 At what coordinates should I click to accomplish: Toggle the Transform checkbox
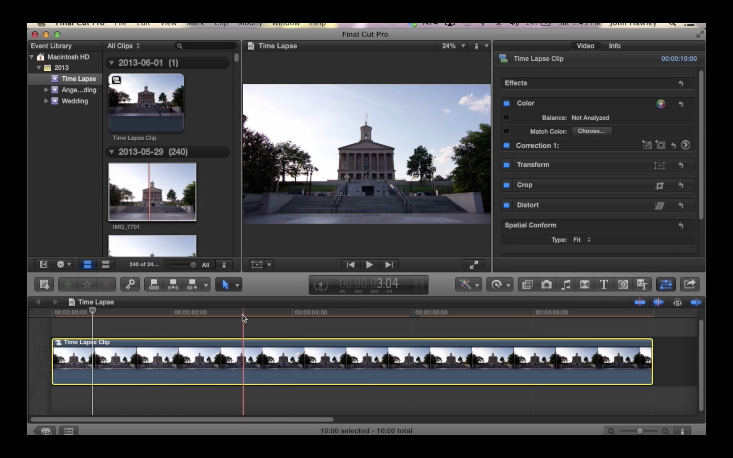(506, 165)
